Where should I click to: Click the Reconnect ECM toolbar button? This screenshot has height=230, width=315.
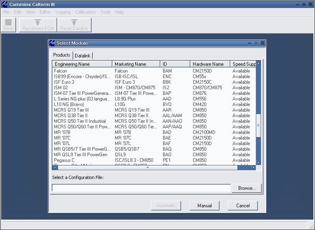(38, 25)
